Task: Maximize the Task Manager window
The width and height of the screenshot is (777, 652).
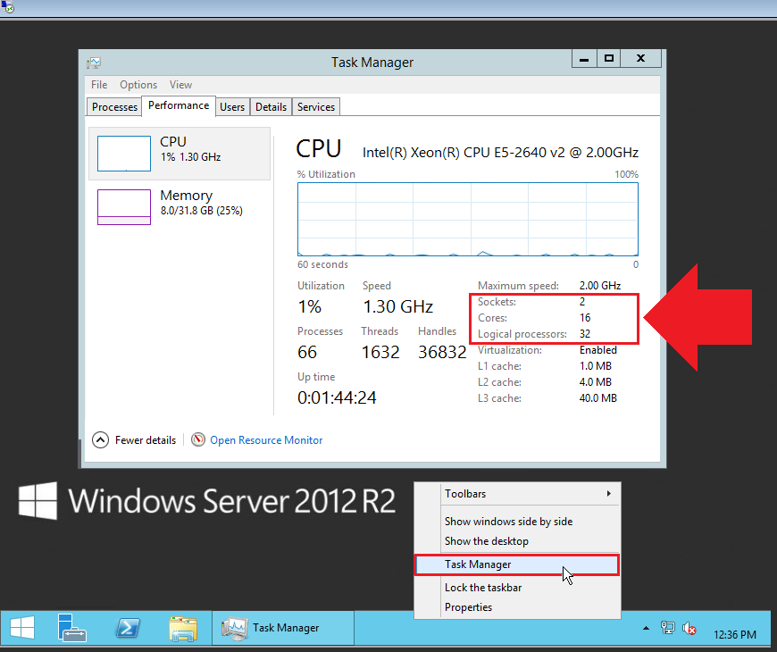Action: coord(609,58)
